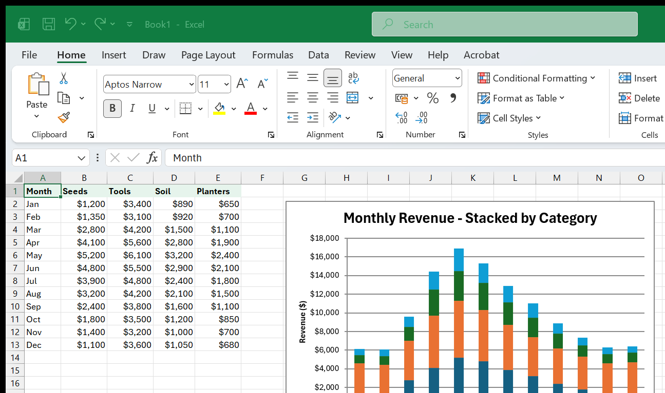Click the Redo arrow icon

pyautogui.click(x=100, y=24)
